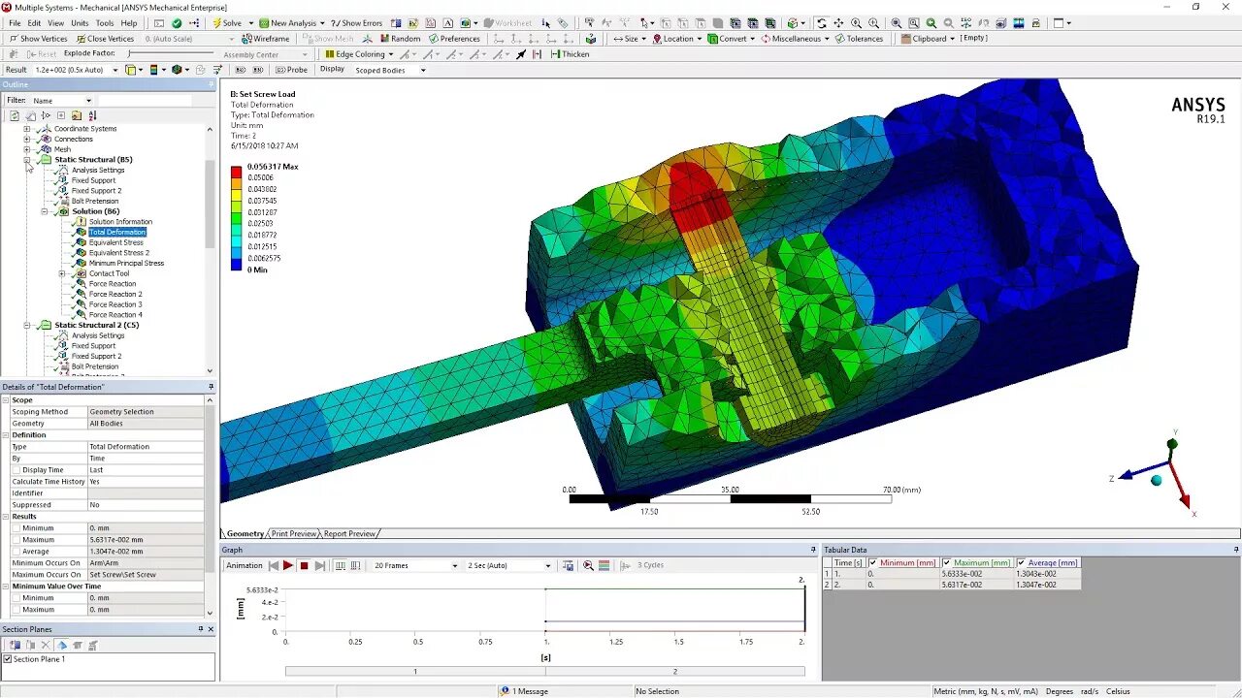Open the Edit menu
Image resolution: width=1242 pixels, height=698 pixels.
coord(35,23)
